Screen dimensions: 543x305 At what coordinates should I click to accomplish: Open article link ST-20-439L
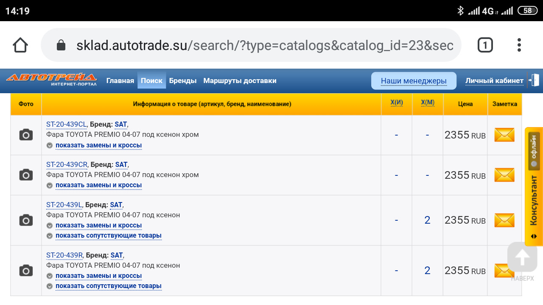click(64, 205)
